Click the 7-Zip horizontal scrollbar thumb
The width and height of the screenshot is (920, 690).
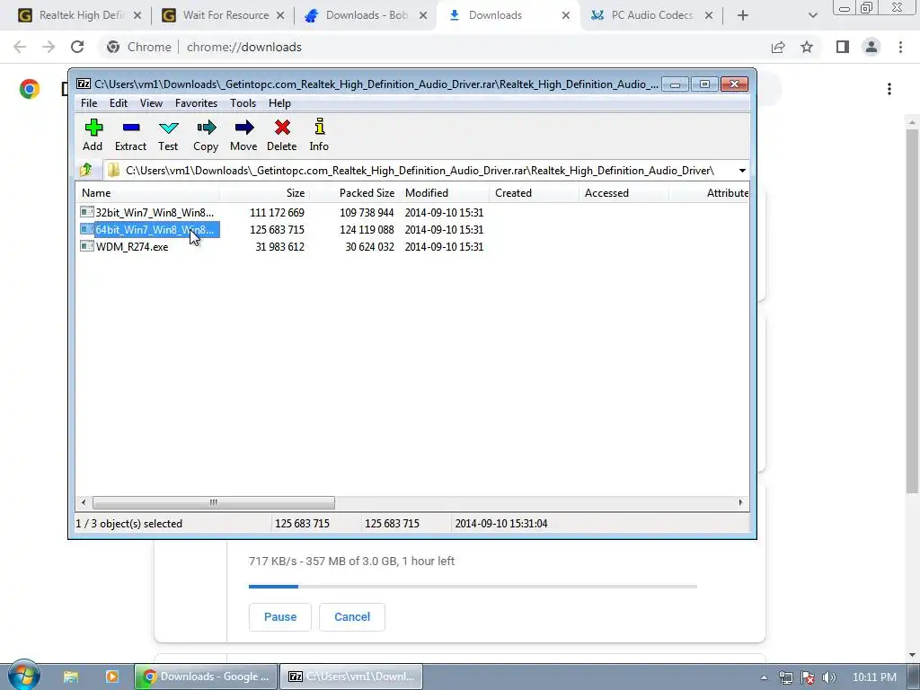pos(214,502)
